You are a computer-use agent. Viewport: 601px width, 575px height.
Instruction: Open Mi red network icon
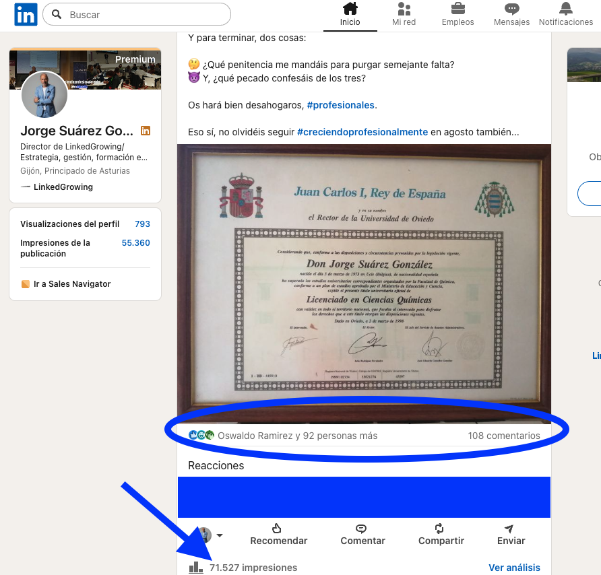pos(404,9)
